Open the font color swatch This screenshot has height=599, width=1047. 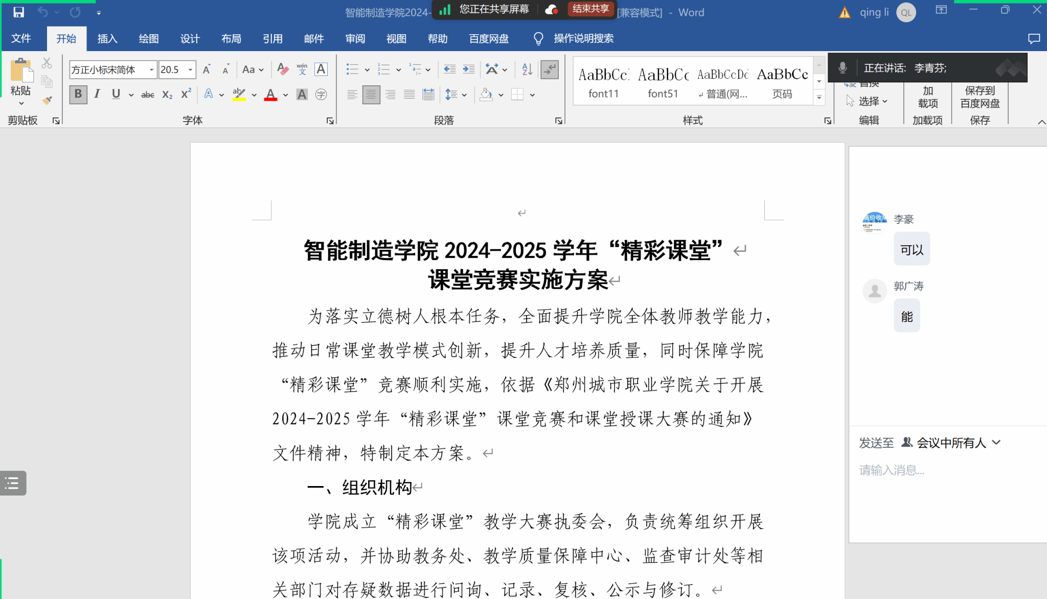(270, 94)
